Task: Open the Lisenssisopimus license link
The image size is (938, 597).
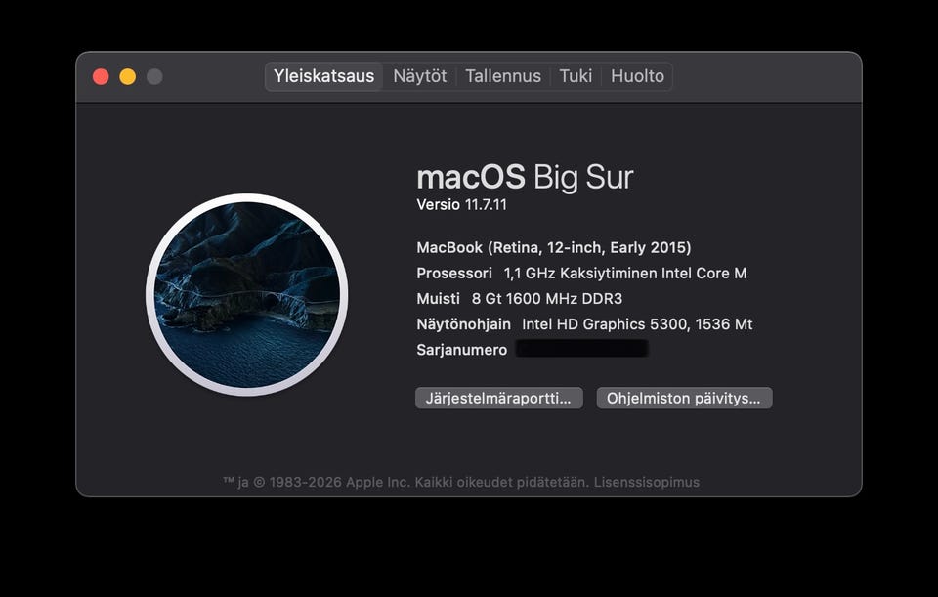Action: (647, 482)
